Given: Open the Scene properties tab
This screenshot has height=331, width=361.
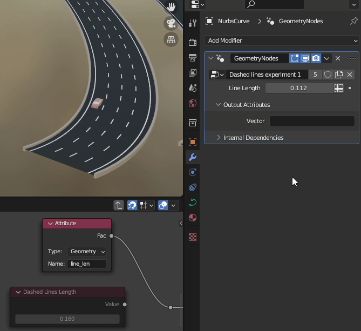Looking at the screenshot, I should point(193,88).
